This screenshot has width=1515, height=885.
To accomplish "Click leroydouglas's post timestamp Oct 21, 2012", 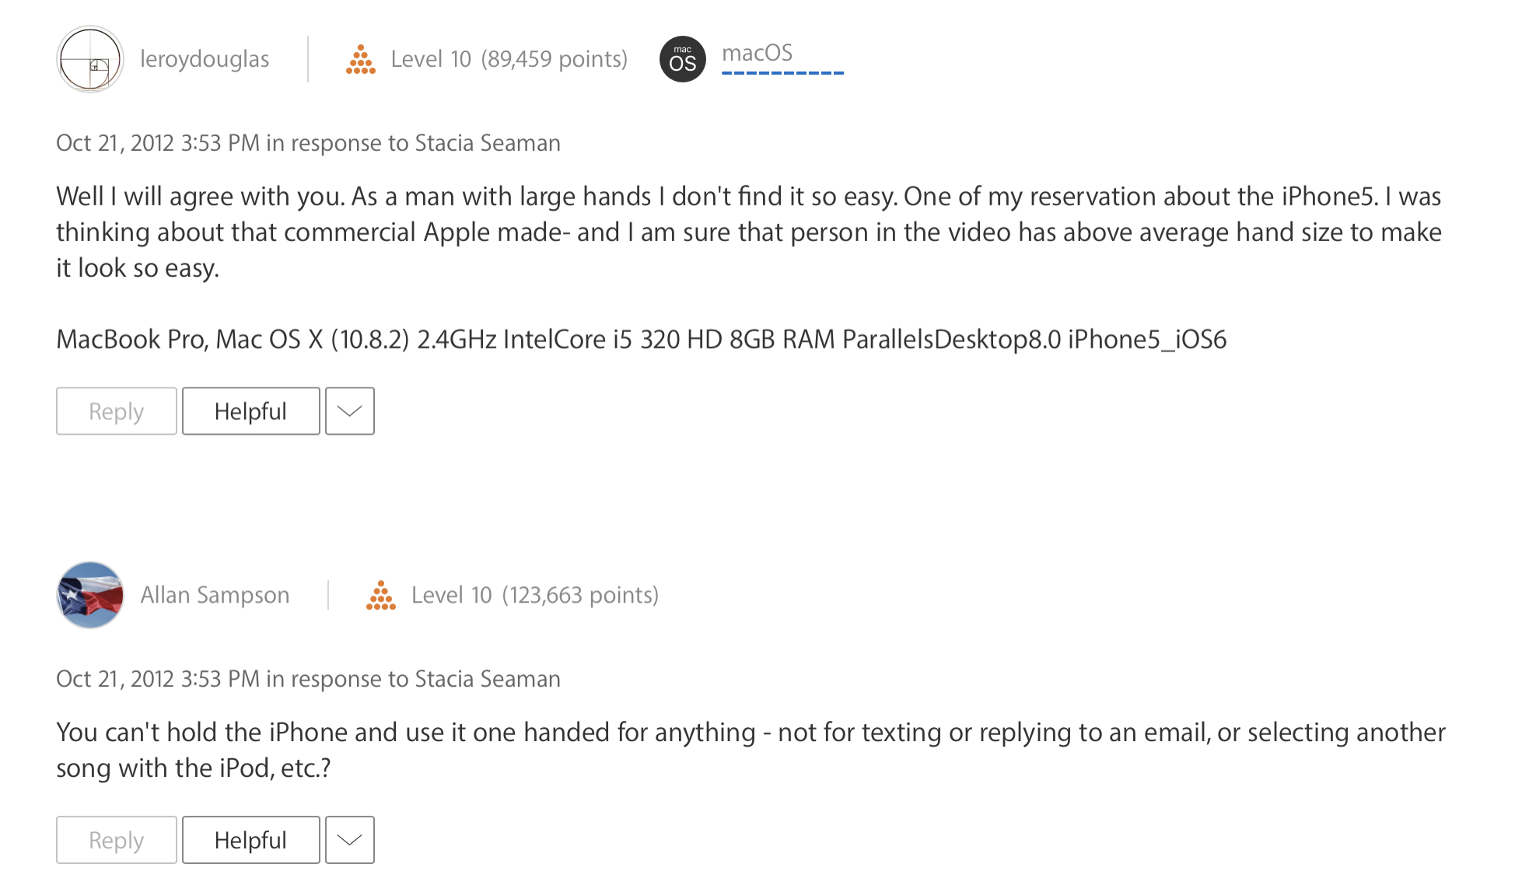I will (x=158, y=143).
